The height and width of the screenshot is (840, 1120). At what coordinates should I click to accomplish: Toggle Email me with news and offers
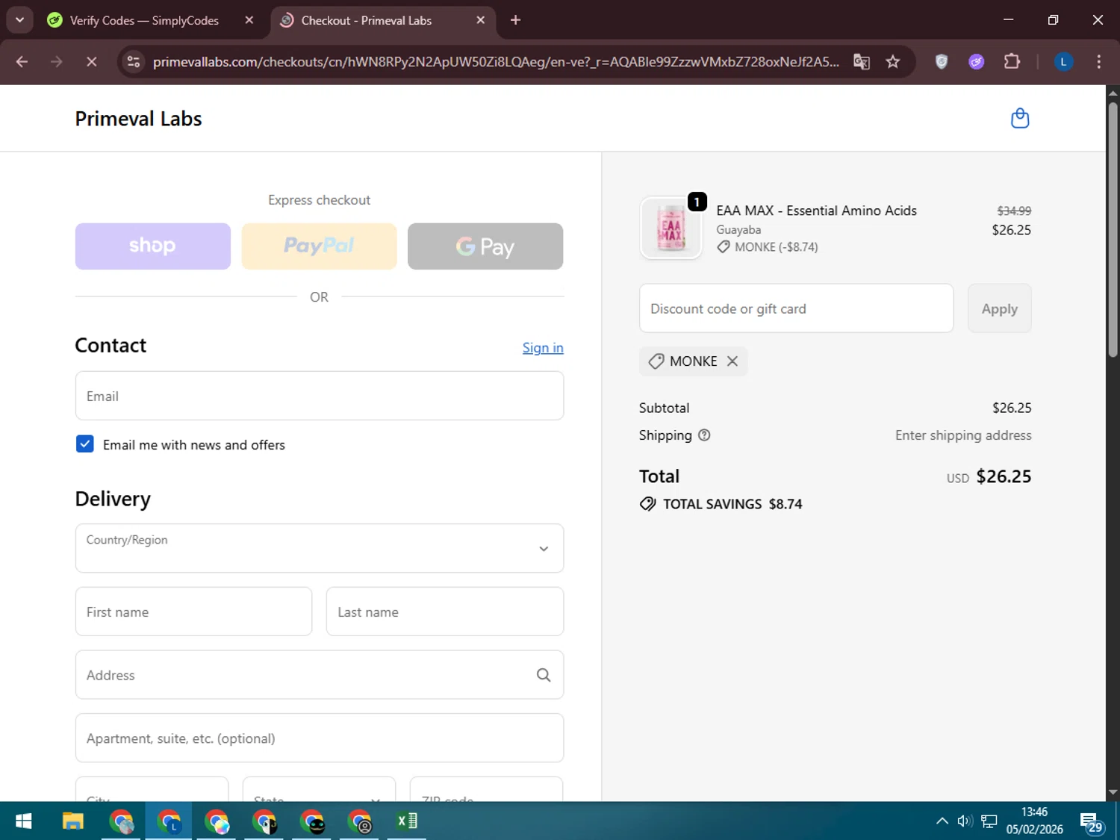85,444
